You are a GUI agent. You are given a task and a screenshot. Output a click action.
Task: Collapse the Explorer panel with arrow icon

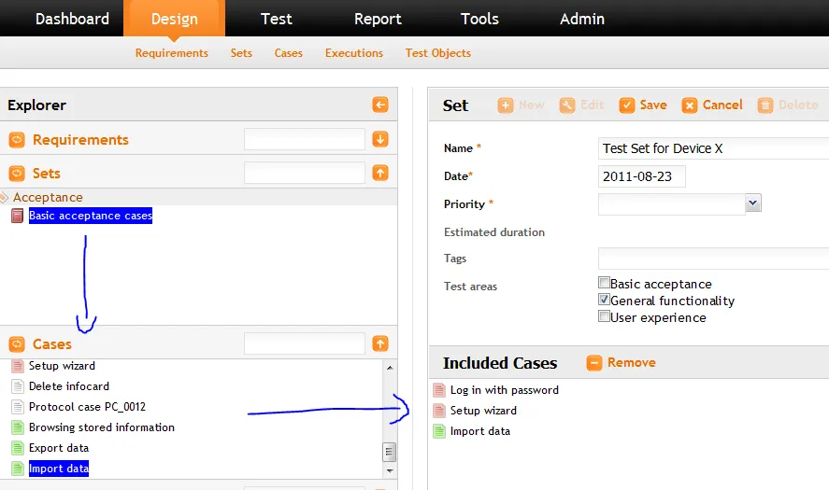380,105
